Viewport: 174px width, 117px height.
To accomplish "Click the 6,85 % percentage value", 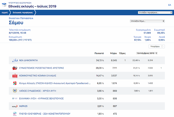I will tap(100, 83).
